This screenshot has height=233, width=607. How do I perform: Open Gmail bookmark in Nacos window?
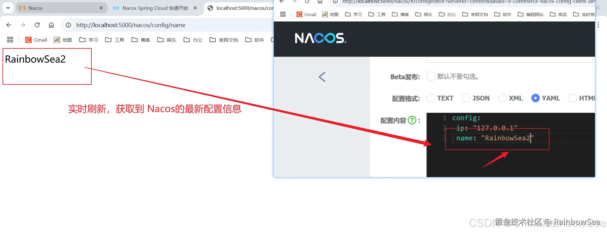tap(306, 14)
